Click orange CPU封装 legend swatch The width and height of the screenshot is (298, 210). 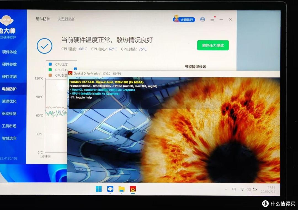tap(50, 75)
